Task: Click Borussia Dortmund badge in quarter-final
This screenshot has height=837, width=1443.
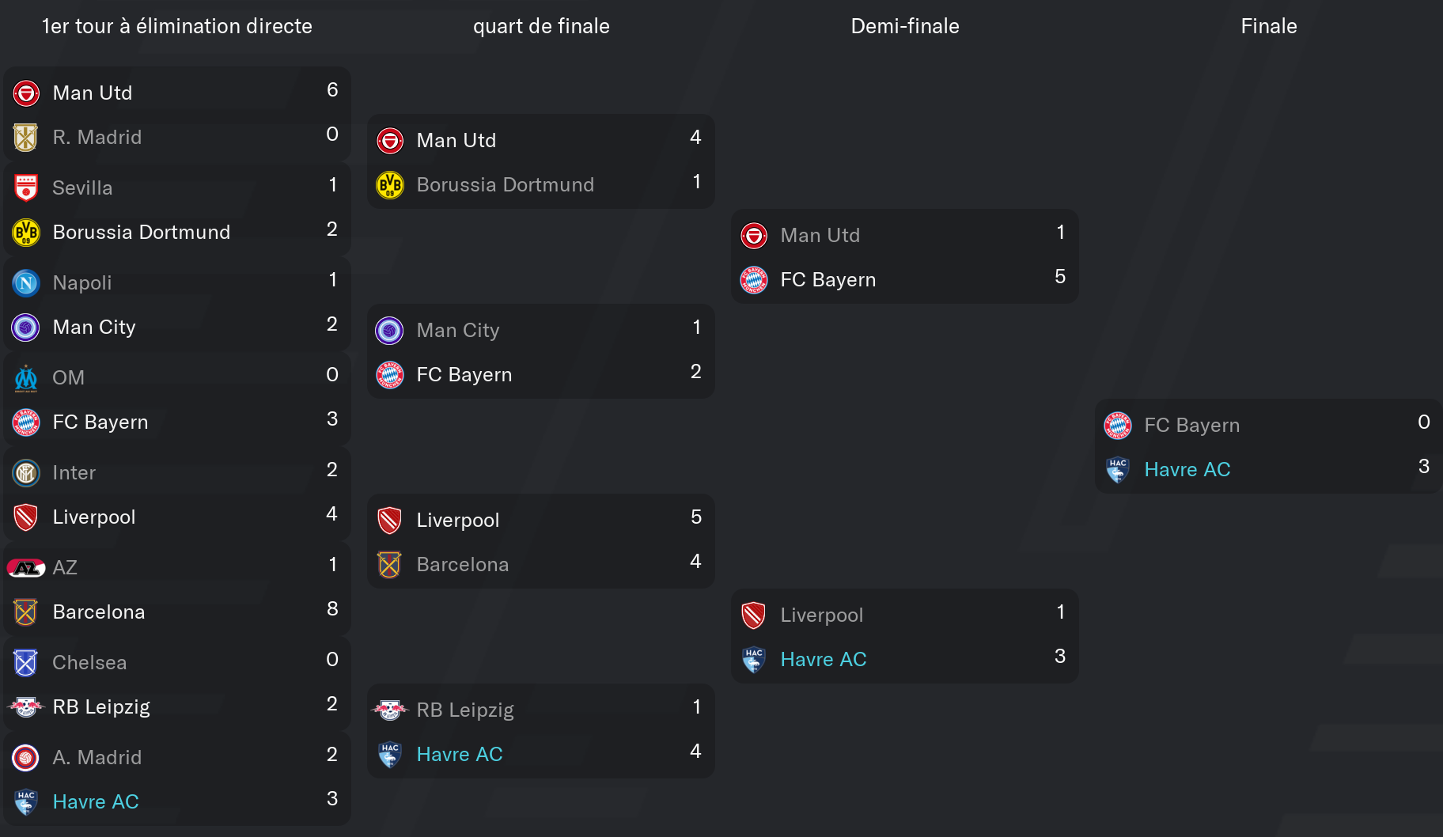Action: click(x=390, y=185)
